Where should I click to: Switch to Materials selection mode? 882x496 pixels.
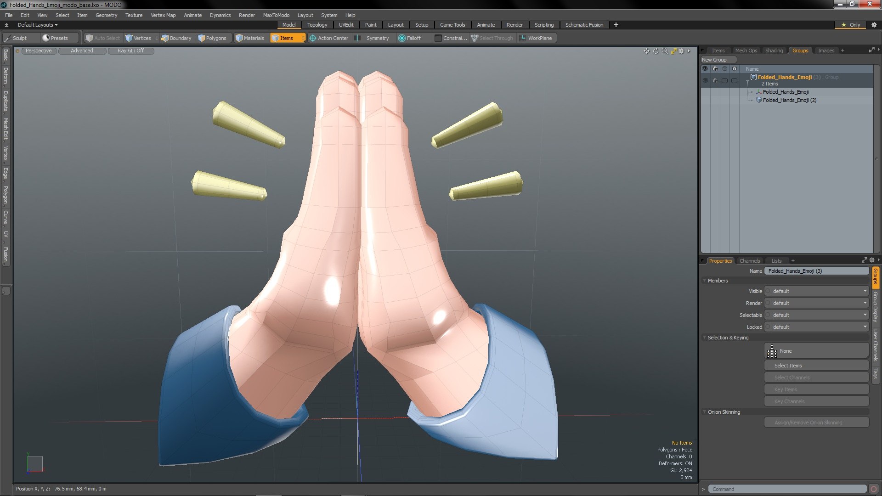(x=250, y=38)
